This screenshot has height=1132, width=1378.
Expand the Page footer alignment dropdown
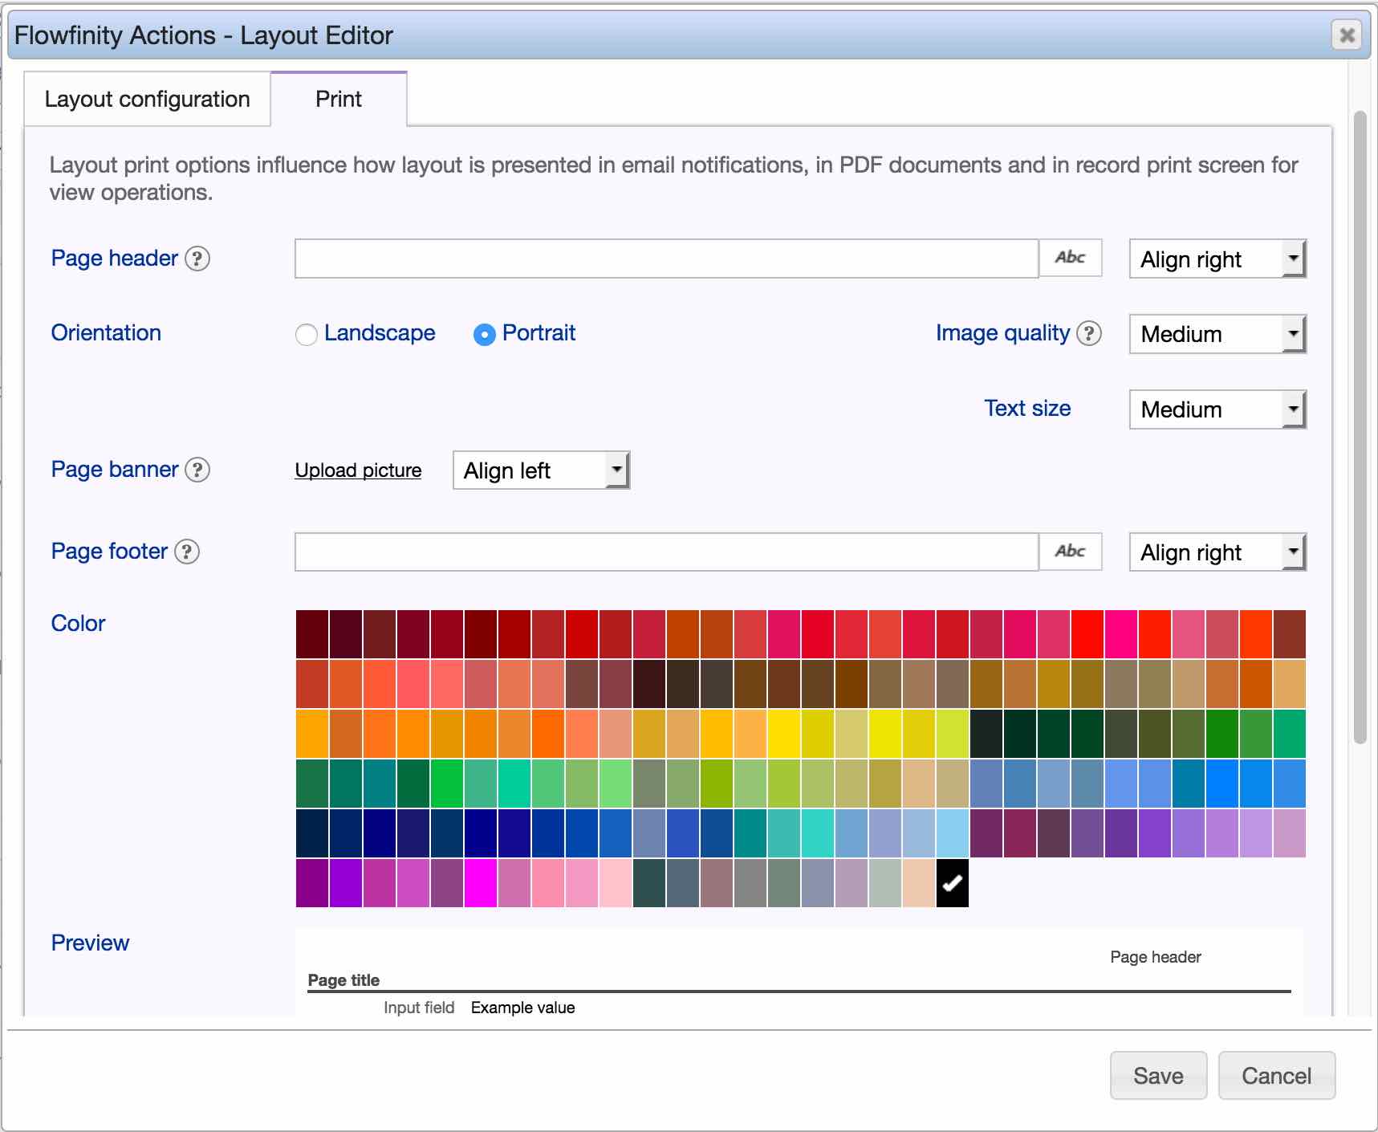pos(1217,552)
